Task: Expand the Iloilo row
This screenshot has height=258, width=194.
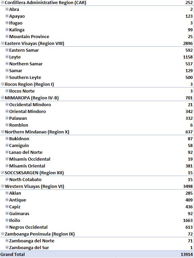Action: (7, 220)
